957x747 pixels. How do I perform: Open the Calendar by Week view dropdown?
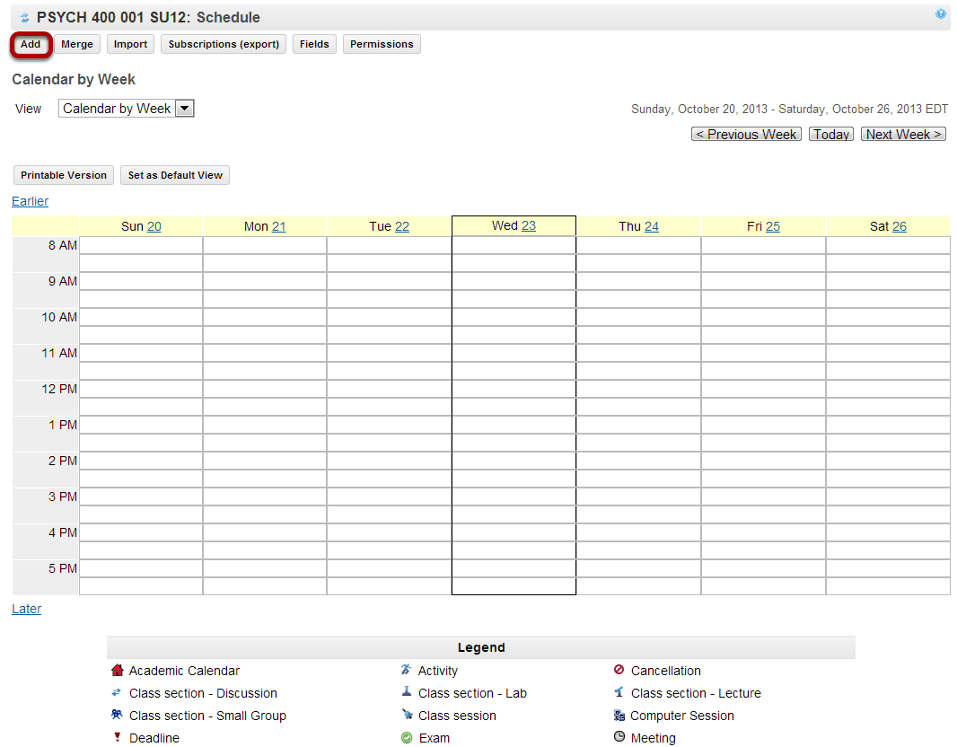click(x=127, y=109)
